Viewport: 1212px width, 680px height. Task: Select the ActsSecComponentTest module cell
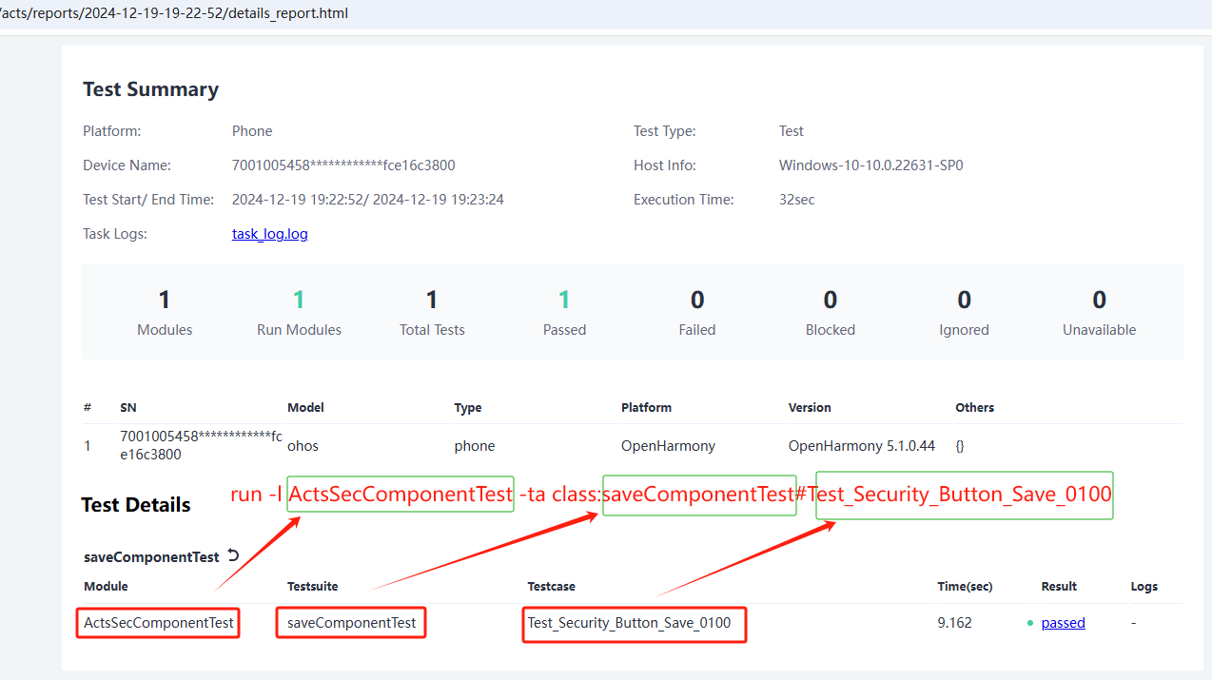[158, 623]
